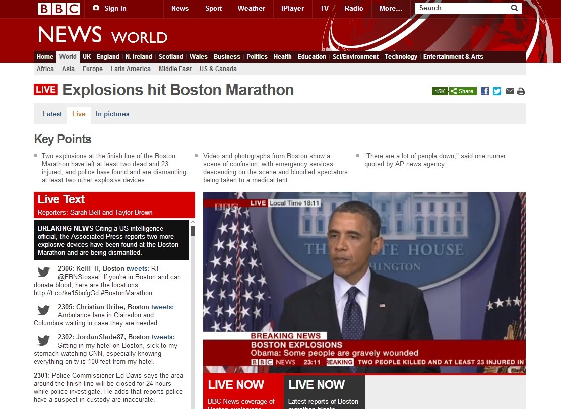The width and height of the screenshot is (561, 409).
Task: Open the Sport section
Action: coord(214,8)
